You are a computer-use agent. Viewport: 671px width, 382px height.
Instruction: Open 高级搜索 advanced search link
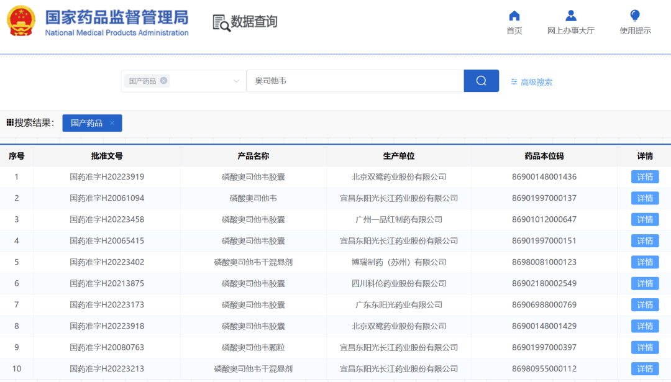click(x=536, y=82)
